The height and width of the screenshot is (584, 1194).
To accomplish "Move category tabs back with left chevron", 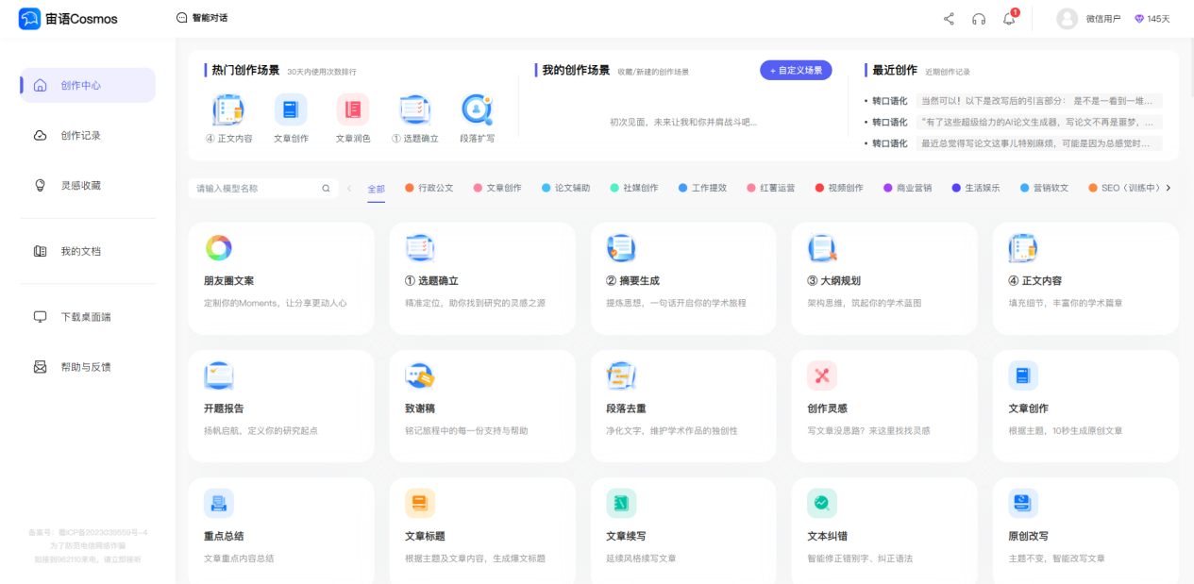I will [x=349, y=188].
